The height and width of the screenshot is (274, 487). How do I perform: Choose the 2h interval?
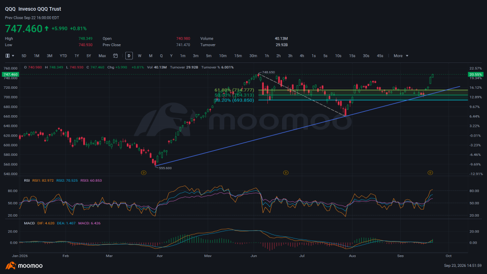click(x=279, y=56)
